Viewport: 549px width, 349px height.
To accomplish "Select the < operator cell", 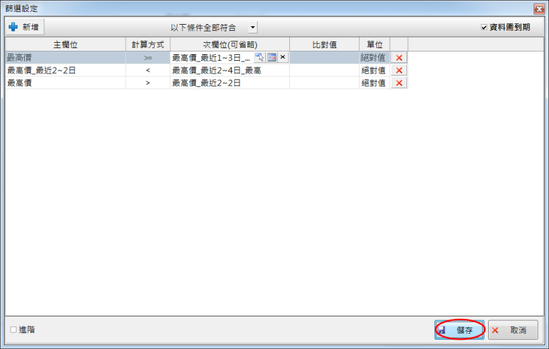I will pyautogui.click(x=148, y=70).
